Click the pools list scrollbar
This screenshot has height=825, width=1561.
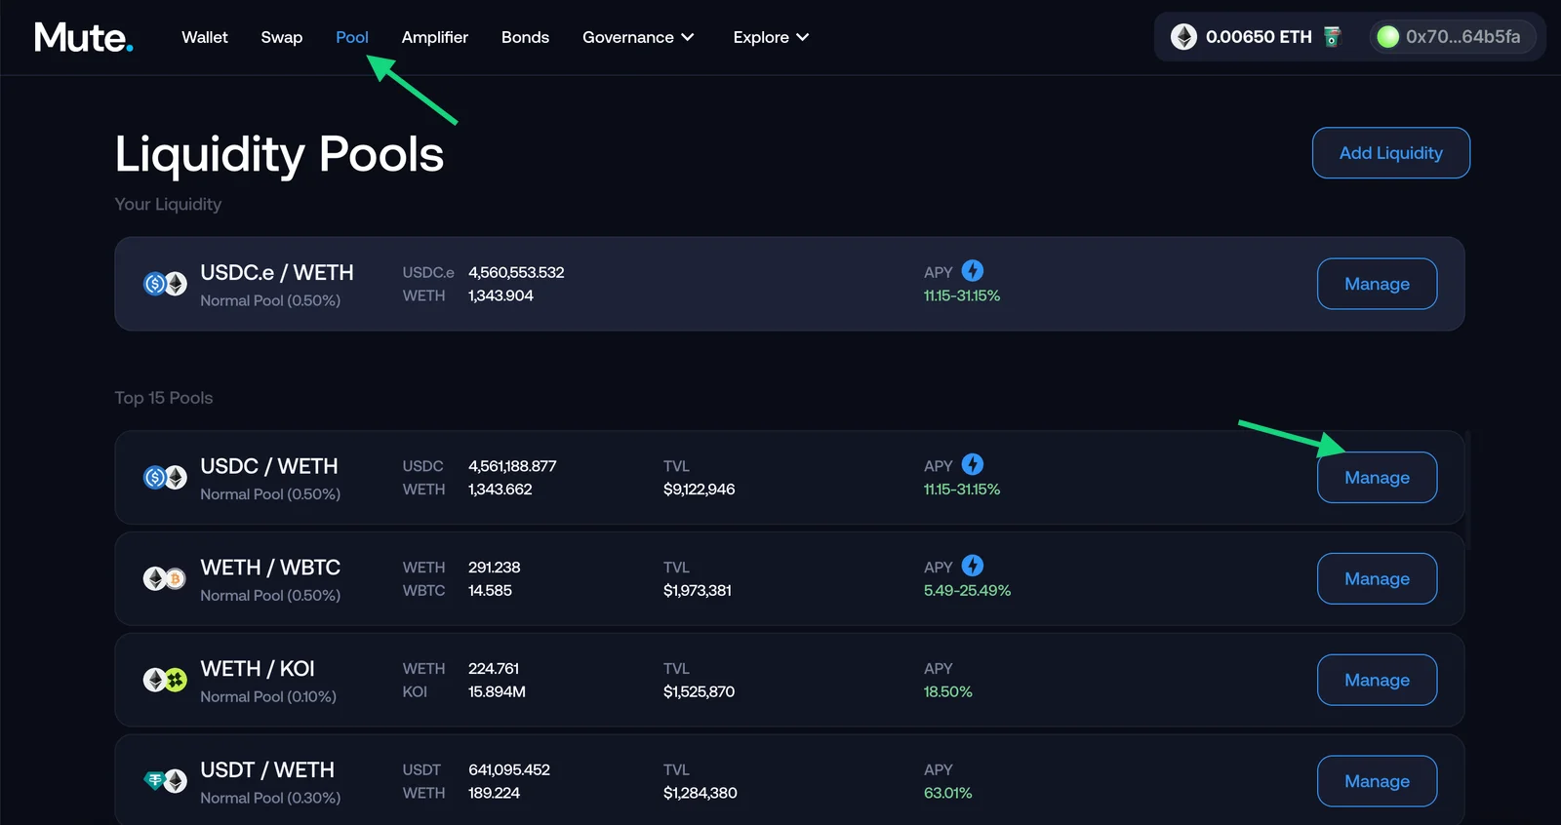[x=1467, y=491]
